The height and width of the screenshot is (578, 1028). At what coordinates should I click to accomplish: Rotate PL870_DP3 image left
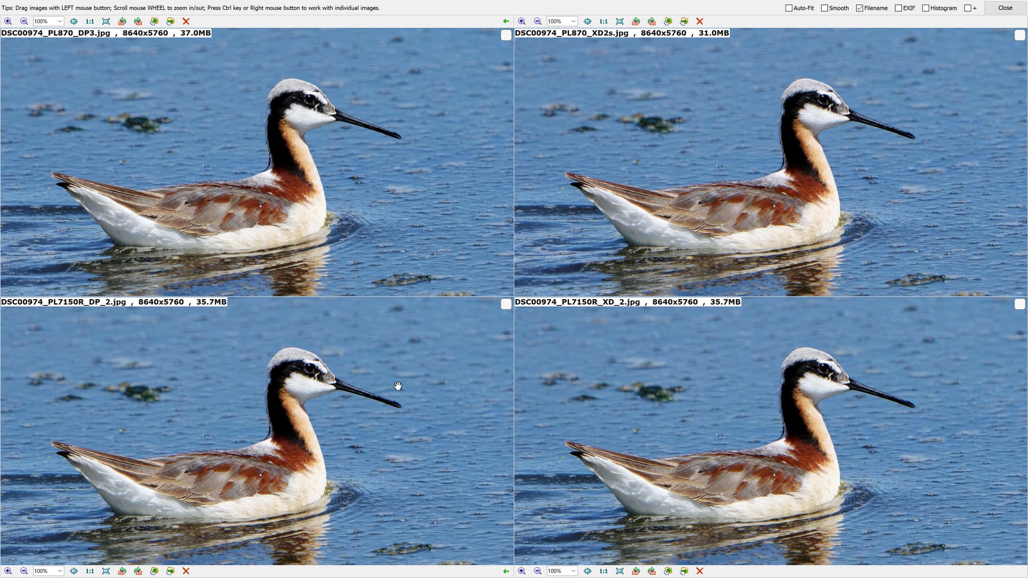[122, 21]
